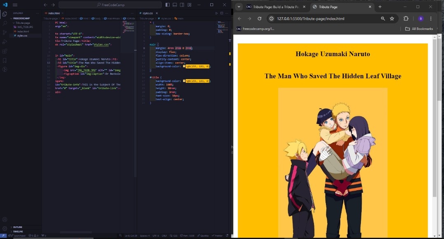Screen dimensions: 444x239
Task: Select encoding UTF-8 in the status bar
Action: point(156,236)
